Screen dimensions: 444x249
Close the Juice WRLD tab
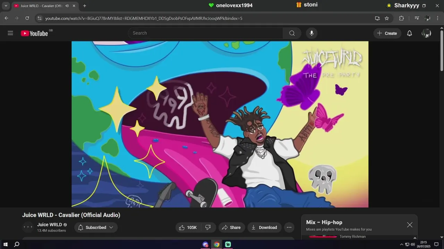(74, 6)
